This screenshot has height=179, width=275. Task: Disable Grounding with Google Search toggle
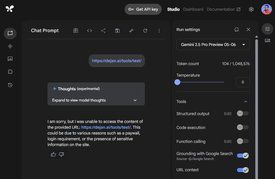pyautogui.click(x=243, y=155)
